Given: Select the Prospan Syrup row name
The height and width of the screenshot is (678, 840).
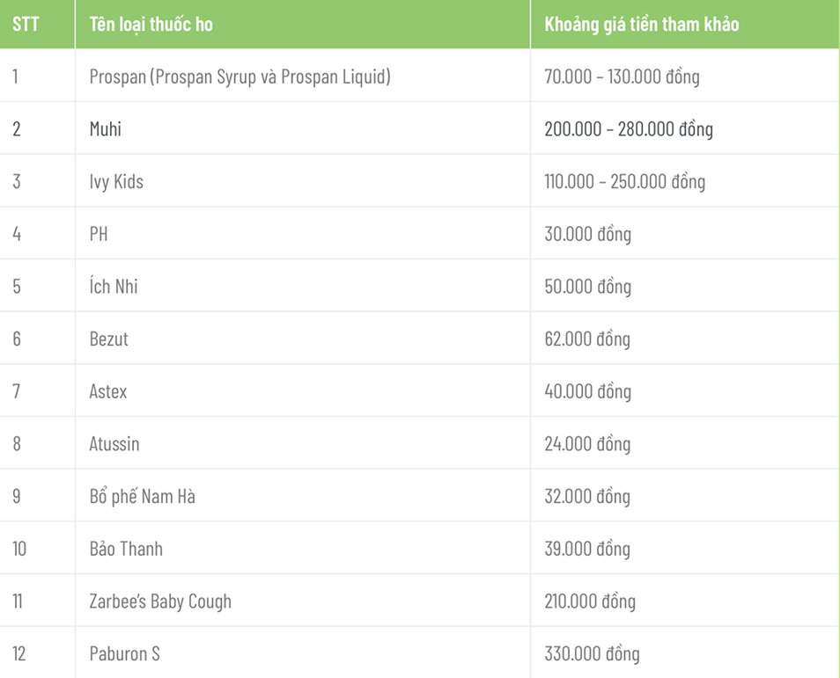Looking at the screenshot, I should click(x=239, y=77).
